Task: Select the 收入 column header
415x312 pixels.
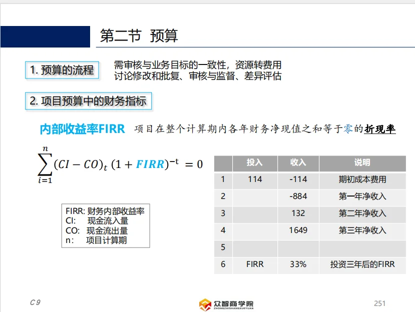Action: coord(298,163)
